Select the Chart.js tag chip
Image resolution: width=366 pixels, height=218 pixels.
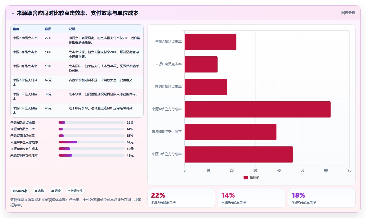click(x=20, y=191)
